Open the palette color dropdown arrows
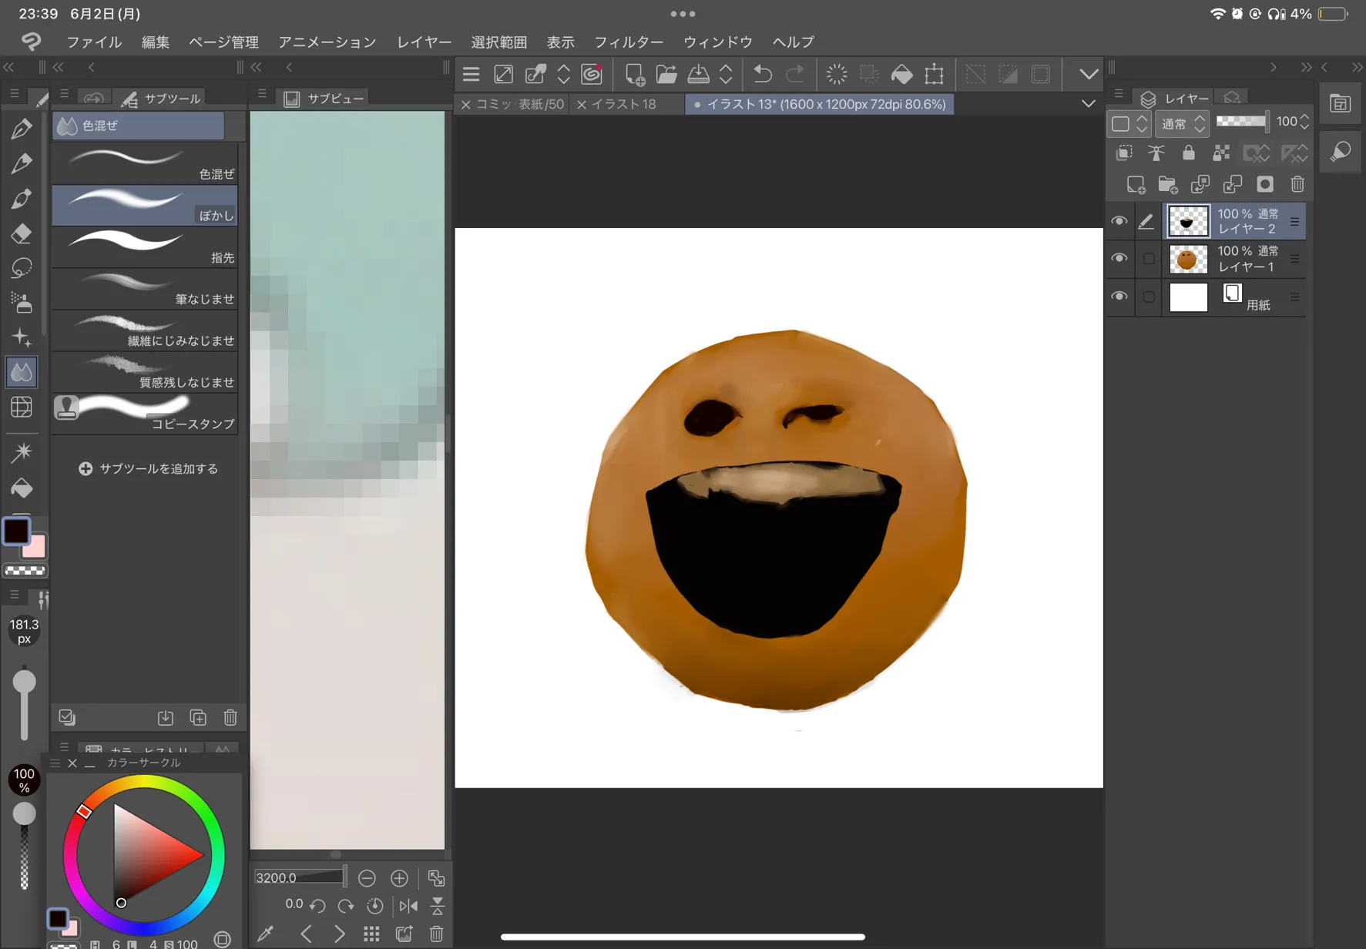 [1142, 122]
